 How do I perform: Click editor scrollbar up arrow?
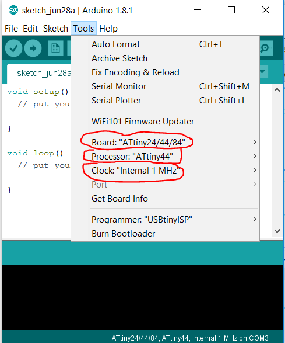277,90
